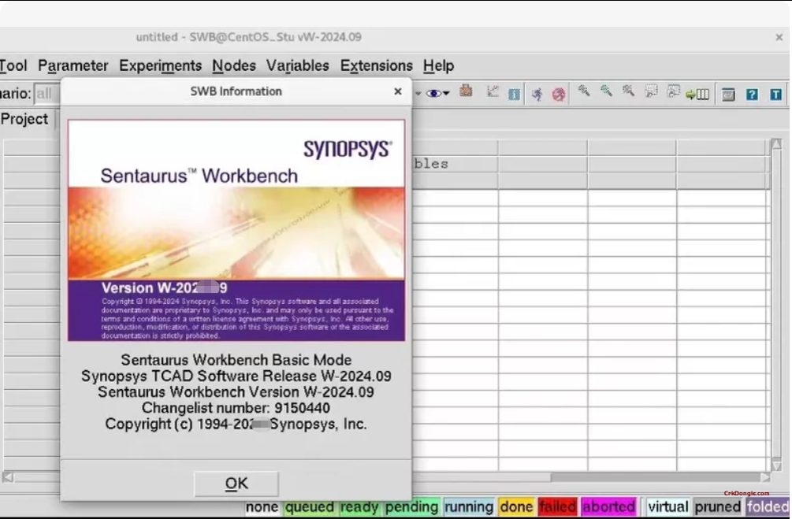Click the 'none' status legend swatch
Screen dimensions: 792x519
(262, 506)
